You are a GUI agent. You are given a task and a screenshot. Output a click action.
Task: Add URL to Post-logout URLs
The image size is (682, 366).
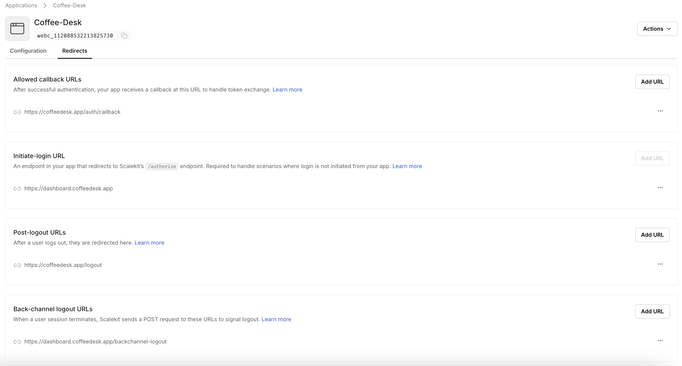652,235
